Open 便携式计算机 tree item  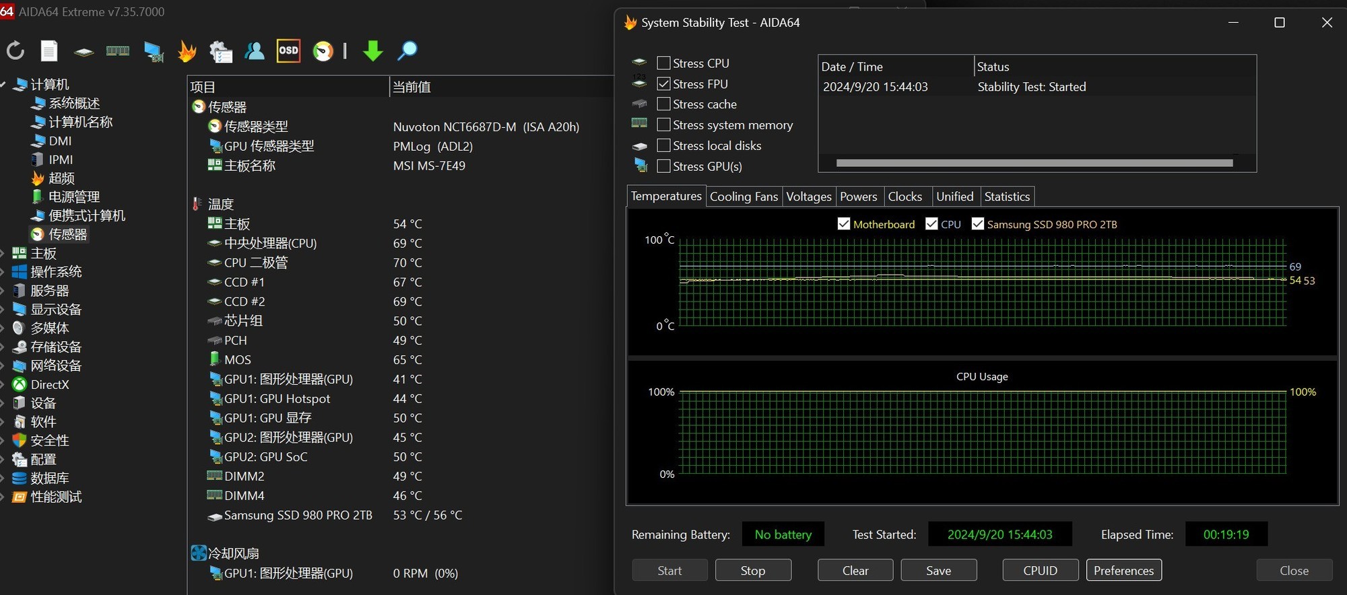[x=87, y=215]
